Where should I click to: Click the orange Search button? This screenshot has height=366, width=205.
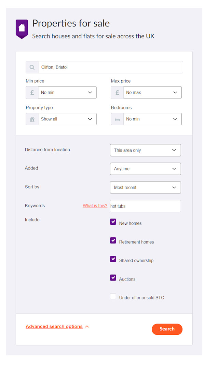point(167,329)
